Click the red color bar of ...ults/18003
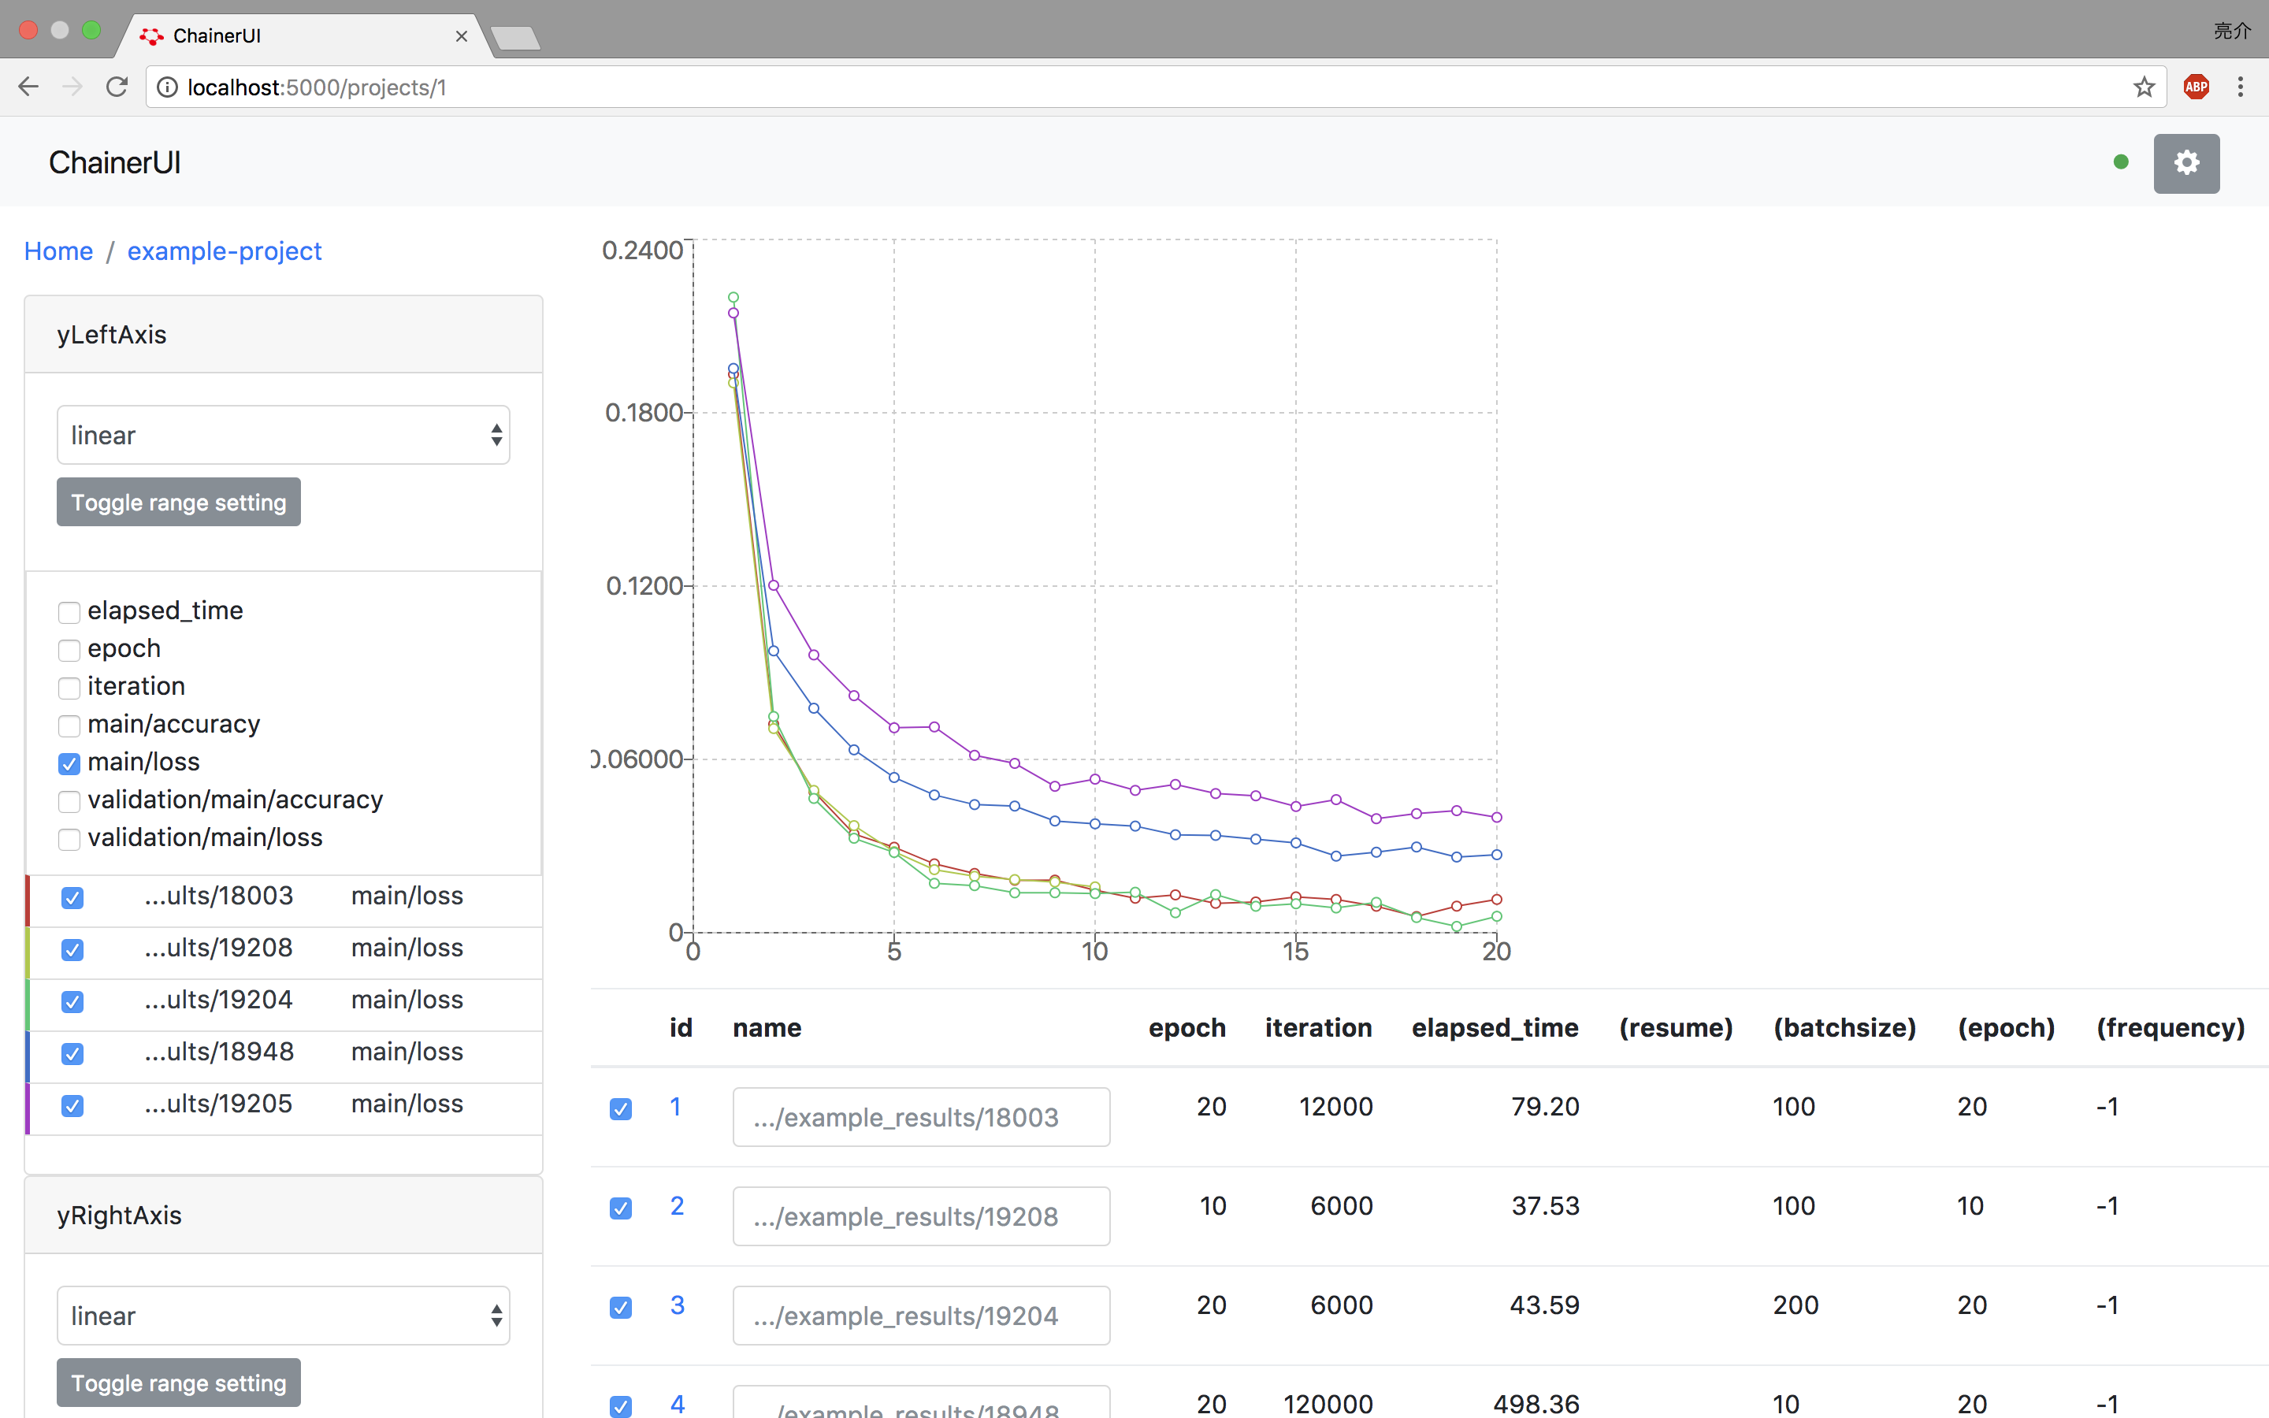Image resolution: width=2269 pixels, height=1418 pixels. (28, 901)
